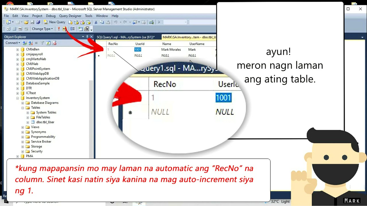Collapse the Tables folder node

click(x=23, y=108)
